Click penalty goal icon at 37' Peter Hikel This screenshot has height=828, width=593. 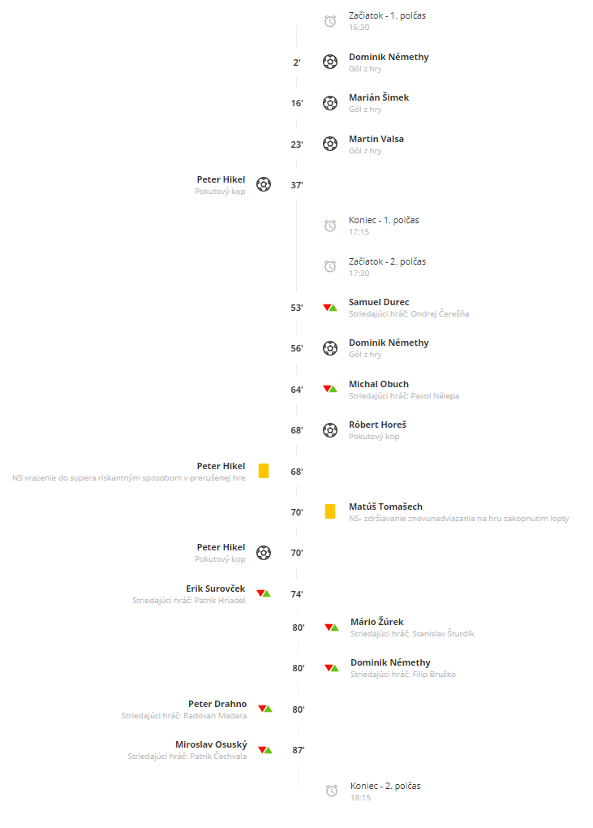tap(264, 184)
